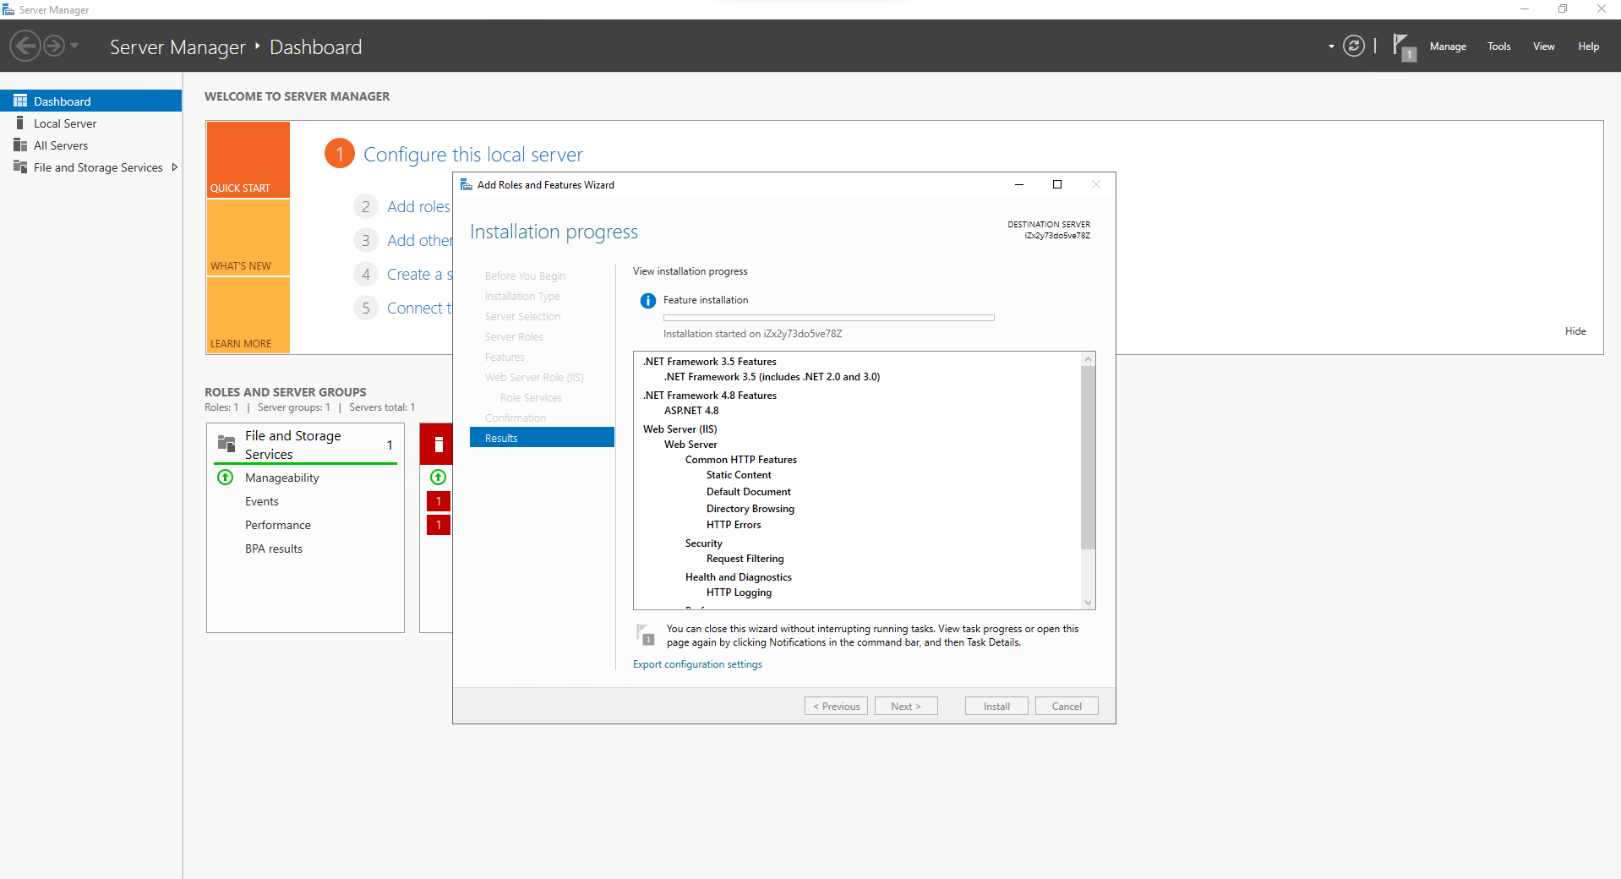Click the forward navigation arrow in Server Manager
This screenshot has height=879, width=1621.
(54, 46)
